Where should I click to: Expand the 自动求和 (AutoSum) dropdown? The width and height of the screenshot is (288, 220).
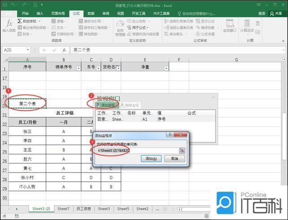39,21
